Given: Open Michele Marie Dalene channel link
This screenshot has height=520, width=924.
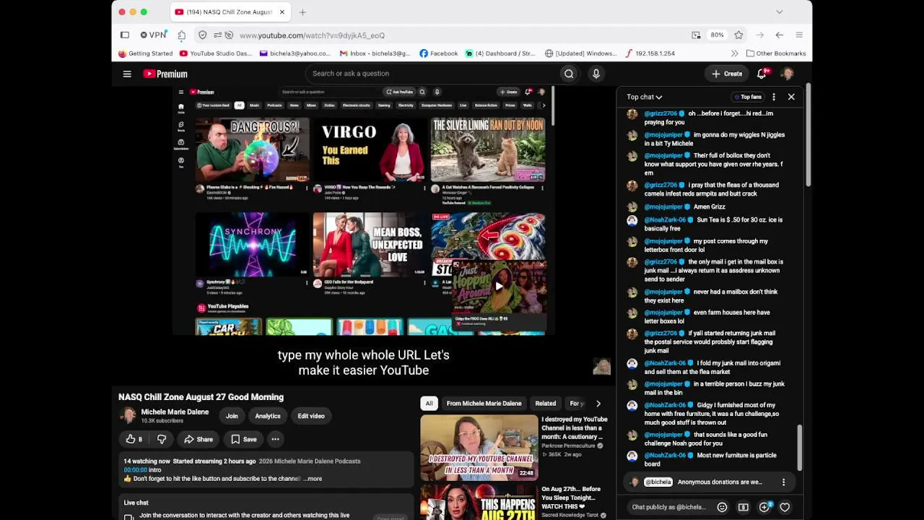Looking at the screenshot, I should [x=175, y=412].
